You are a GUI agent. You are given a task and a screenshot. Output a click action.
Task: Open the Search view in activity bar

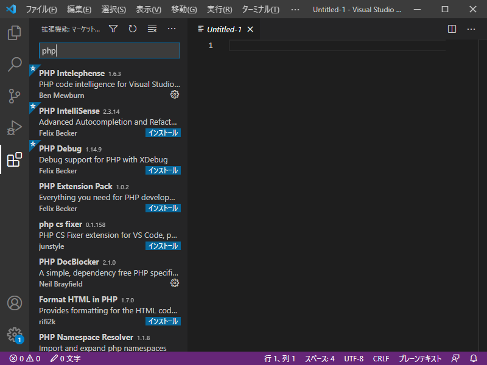pos(14,64)
